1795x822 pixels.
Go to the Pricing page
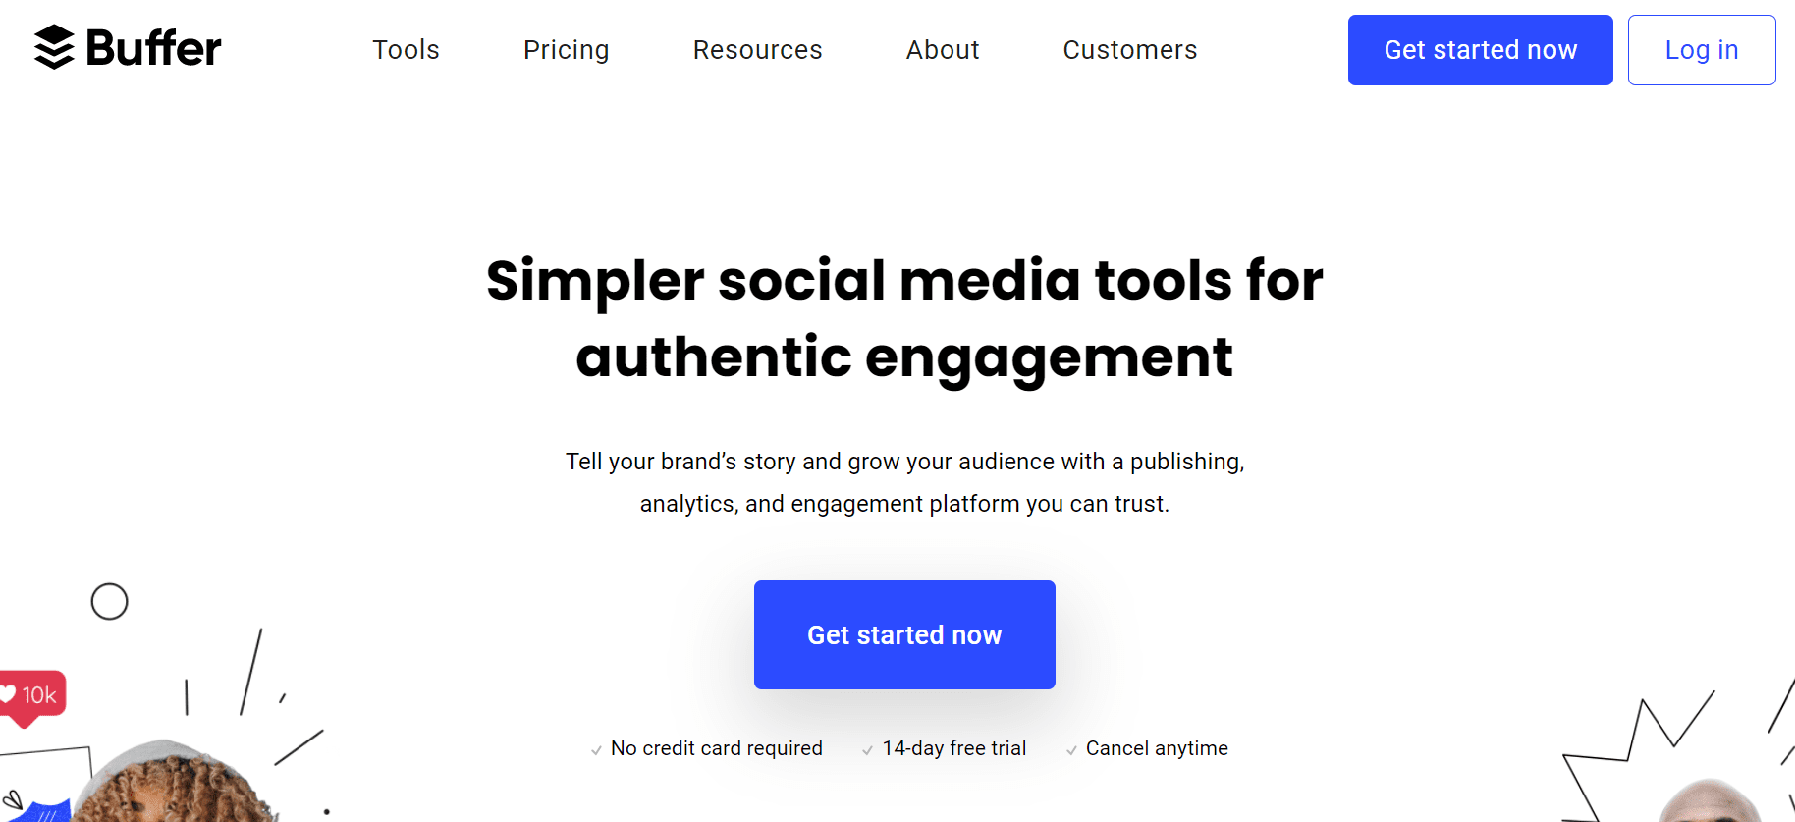click(x=566, y=50)
